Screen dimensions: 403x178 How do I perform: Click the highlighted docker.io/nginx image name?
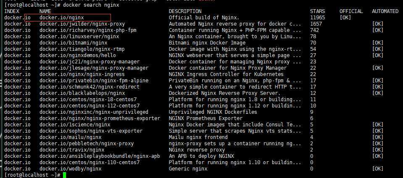tap(62, 18)
